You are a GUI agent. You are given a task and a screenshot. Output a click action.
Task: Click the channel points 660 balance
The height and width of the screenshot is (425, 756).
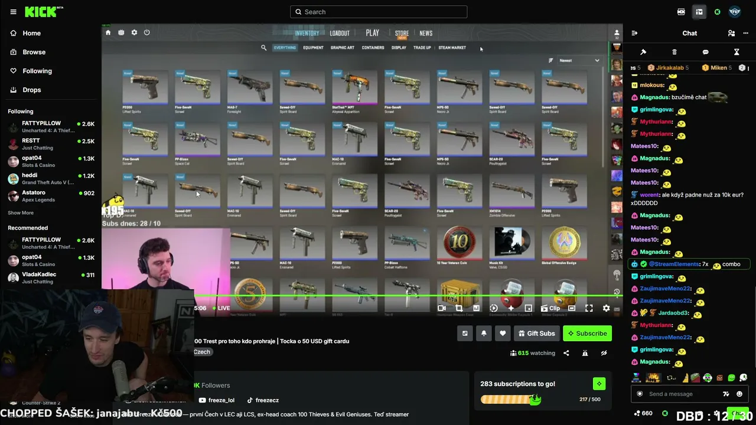643,413
